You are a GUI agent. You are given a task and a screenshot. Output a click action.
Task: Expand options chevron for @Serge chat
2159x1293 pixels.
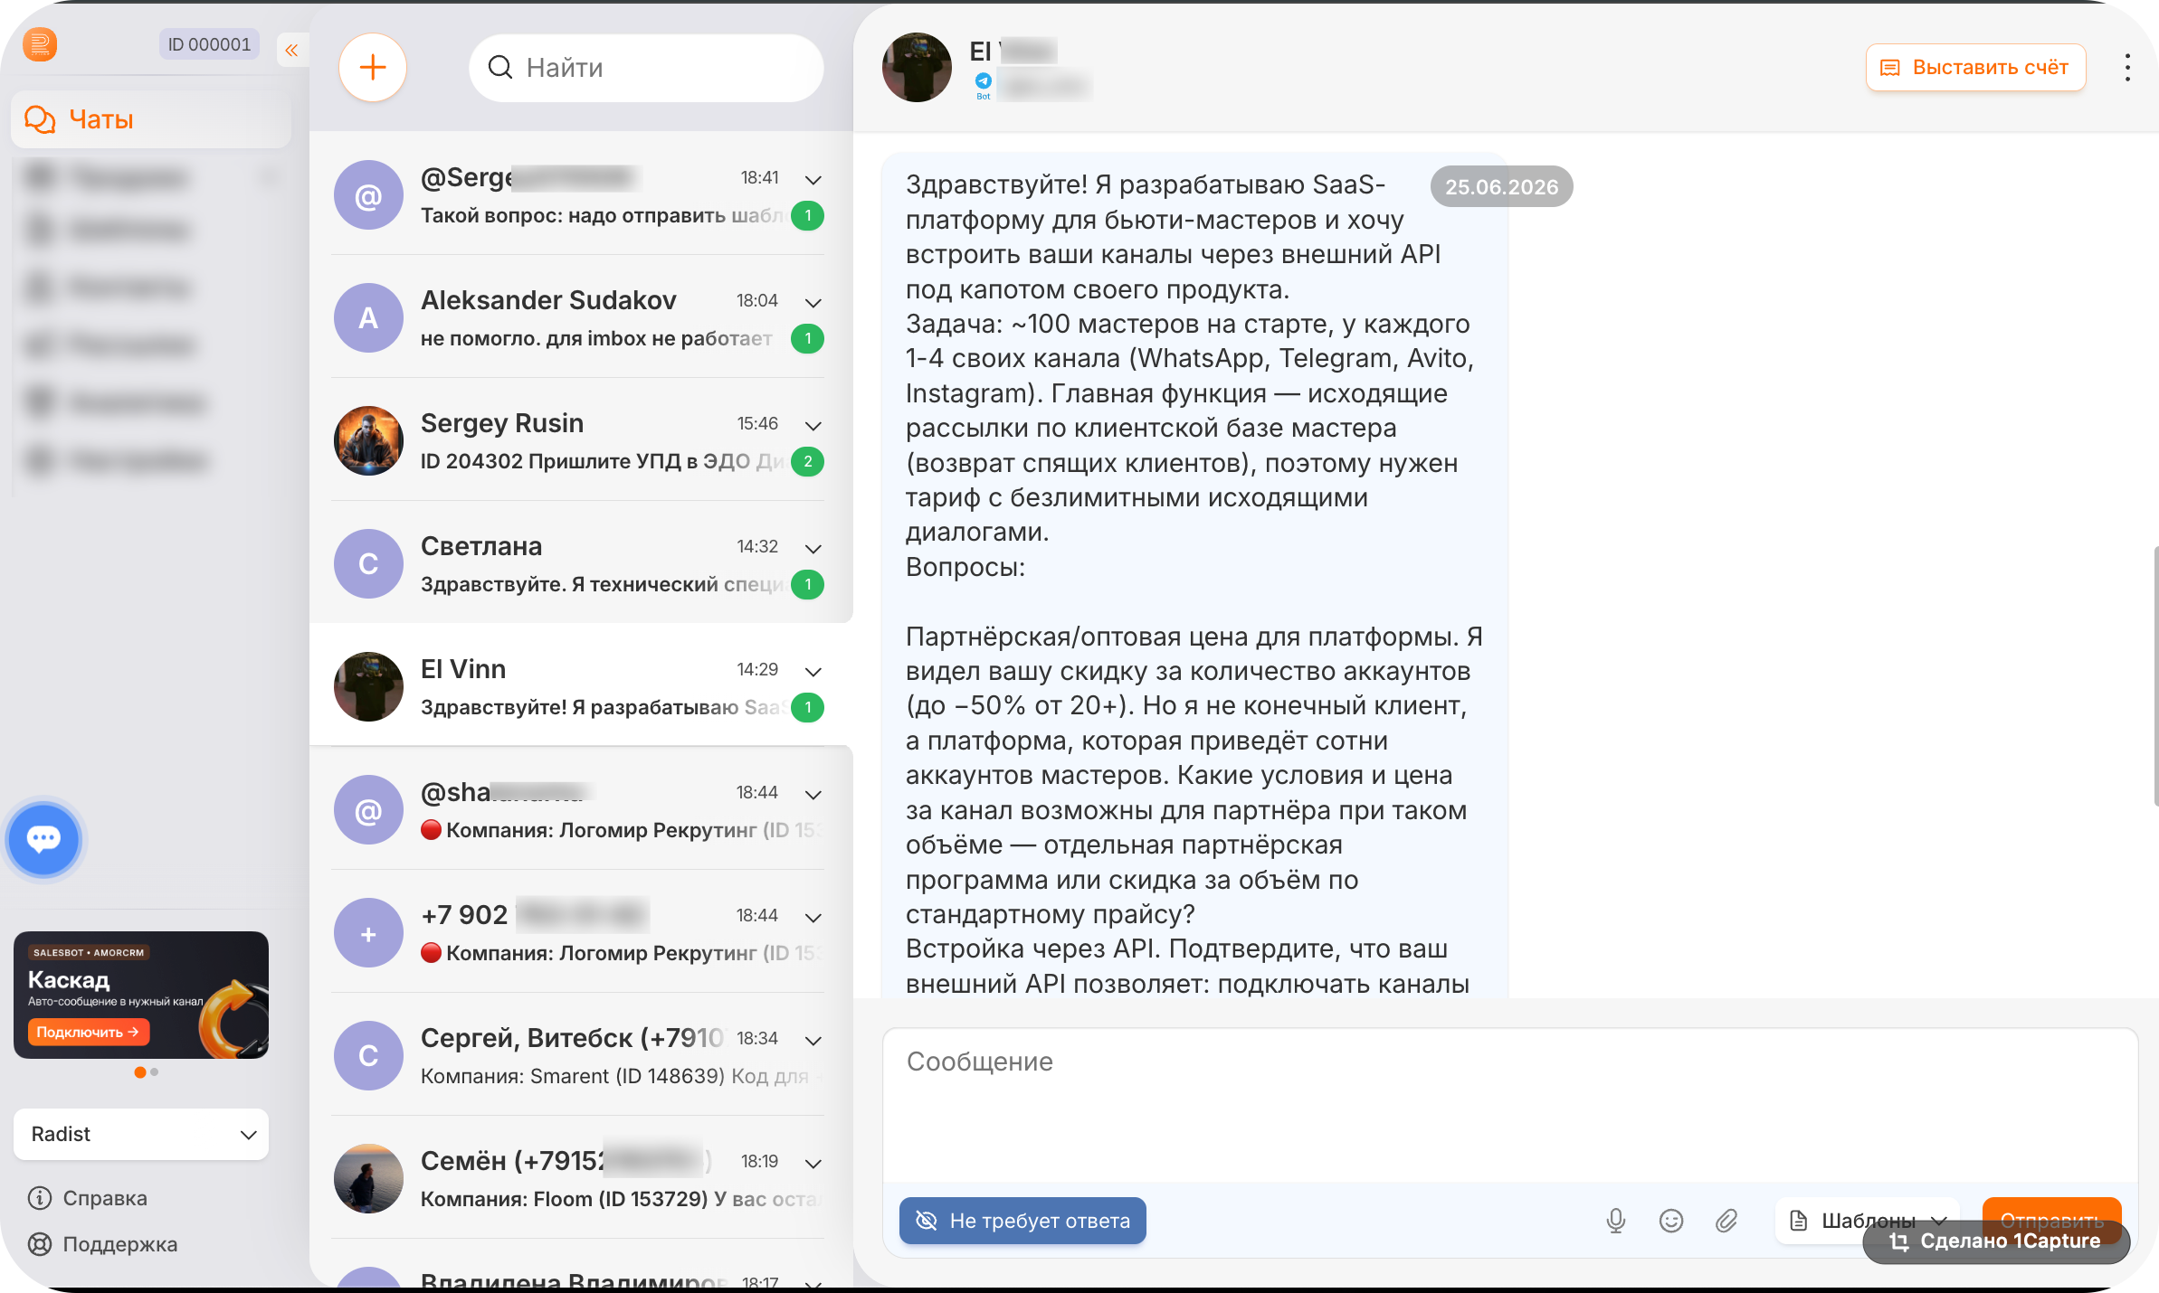(813, 179)
